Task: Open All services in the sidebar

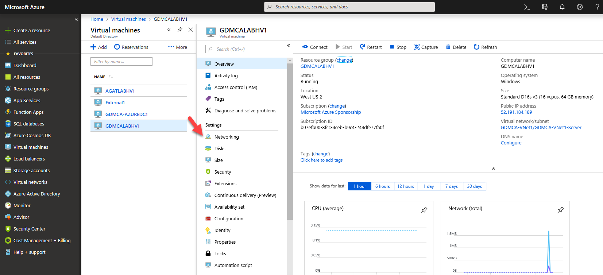Action: [25, 42]
